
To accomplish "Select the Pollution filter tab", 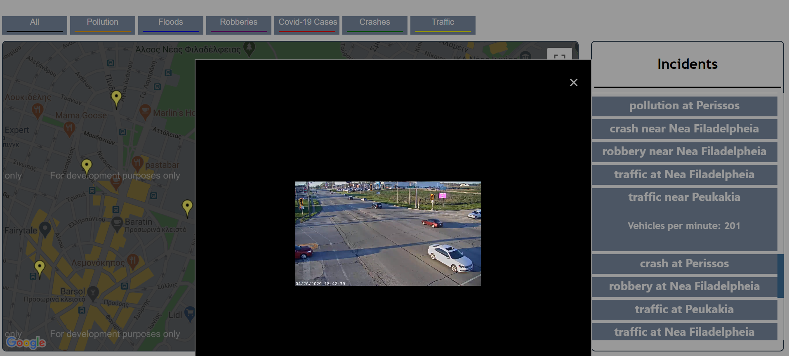I will [103, 25].
